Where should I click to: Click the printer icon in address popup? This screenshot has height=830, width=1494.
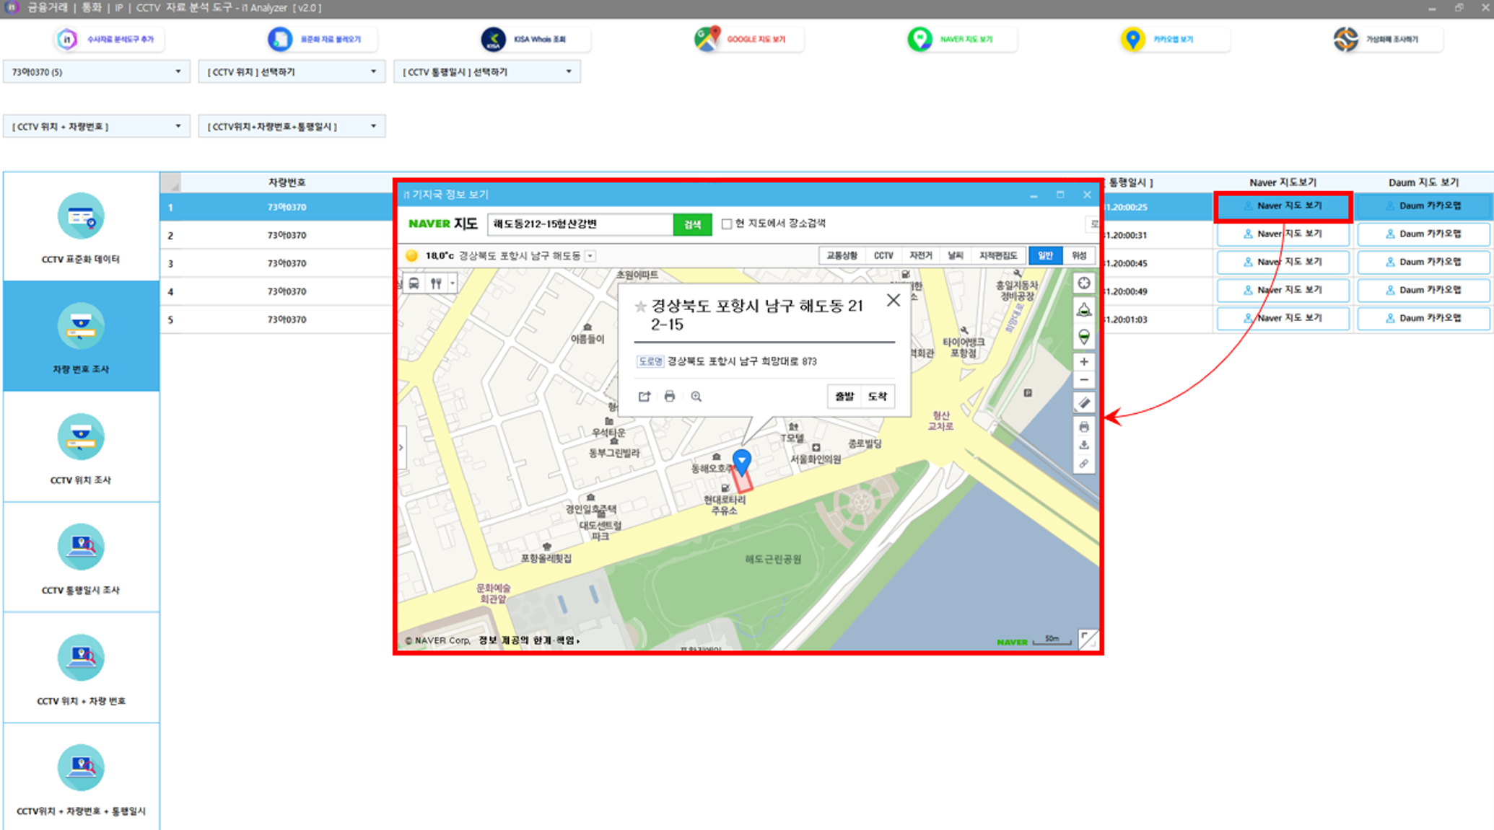(x=670, y=397)
